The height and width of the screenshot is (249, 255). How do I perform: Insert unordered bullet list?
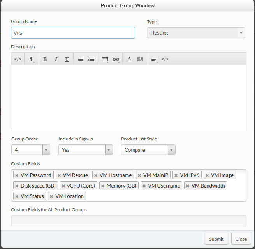pos(81,59)
